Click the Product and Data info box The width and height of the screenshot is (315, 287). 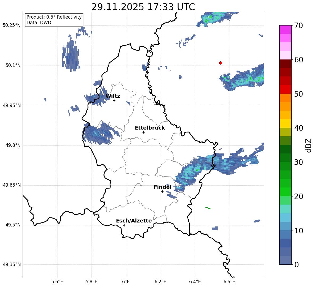pos(54,20)
